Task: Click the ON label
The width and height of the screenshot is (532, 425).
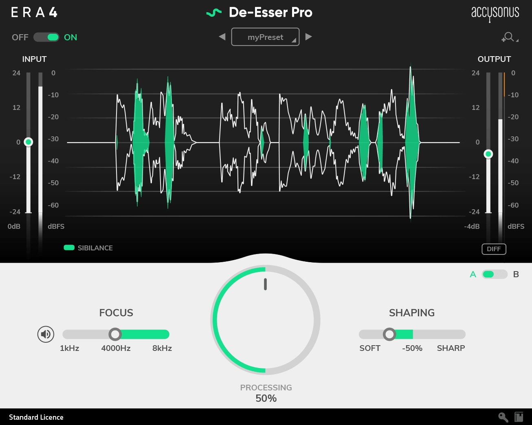Action: click(x=70, y=37)
